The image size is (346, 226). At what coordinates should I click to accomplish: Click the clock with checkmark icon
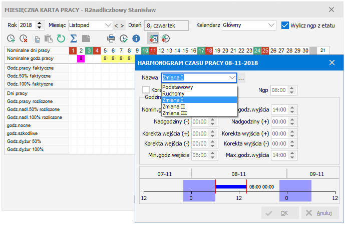pyautogui.click(x=123, y=38)
